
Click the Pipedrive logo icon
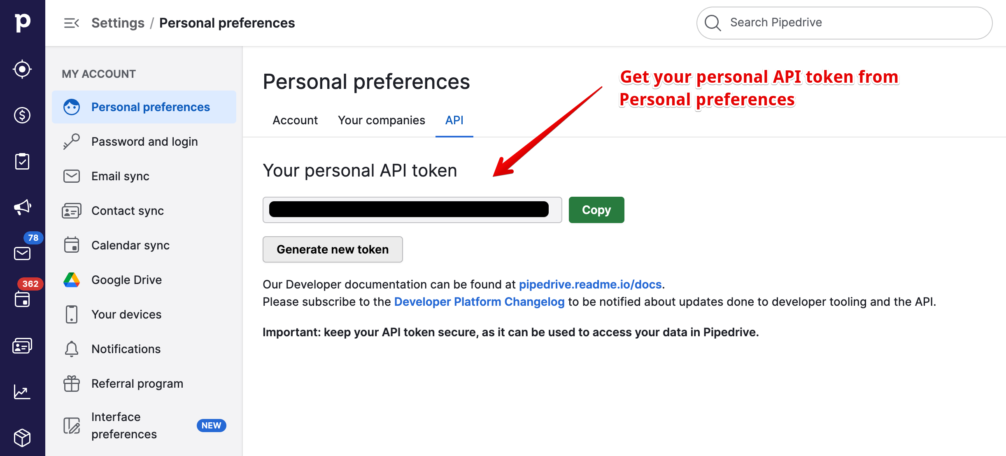click(22, 23)
